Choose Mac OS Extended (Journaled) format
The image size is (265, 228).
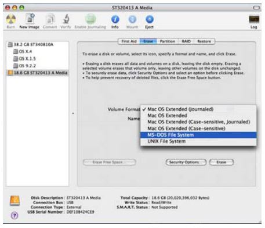(198, 109)
